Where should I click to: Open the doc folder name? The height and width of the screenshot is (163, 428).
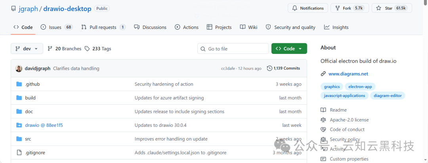(29, 111)
